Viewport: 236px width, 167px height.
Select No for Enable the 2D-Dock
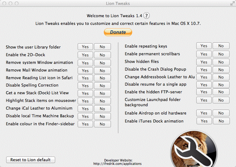tap(102, 55)
